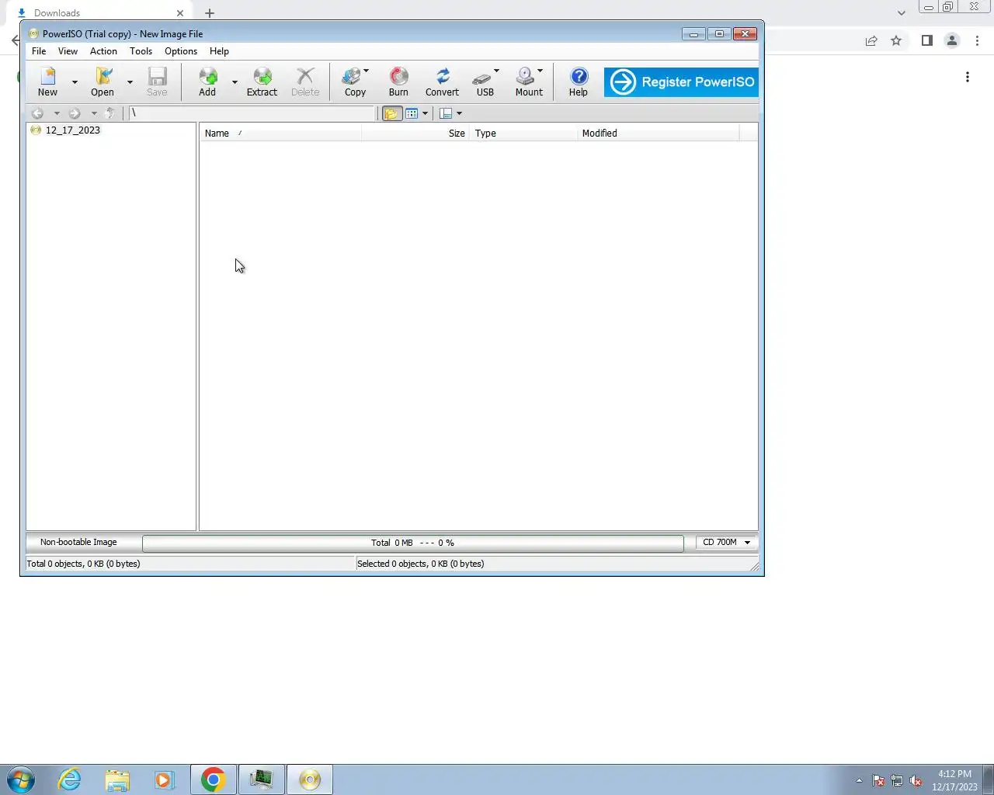Click the Mount toolbar icon

click(x=527, y=82)
